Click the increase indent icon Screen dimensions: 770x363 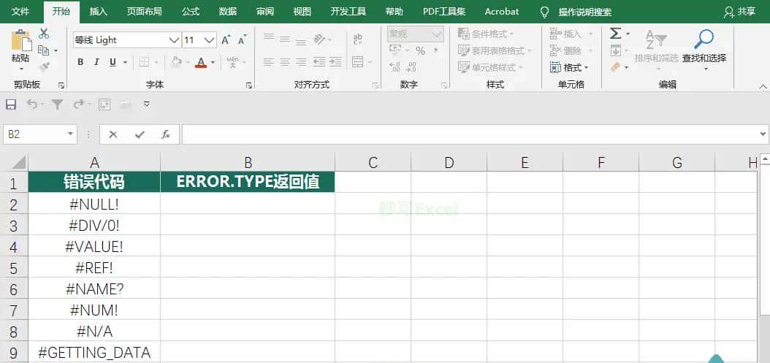[x=335, y=62]
